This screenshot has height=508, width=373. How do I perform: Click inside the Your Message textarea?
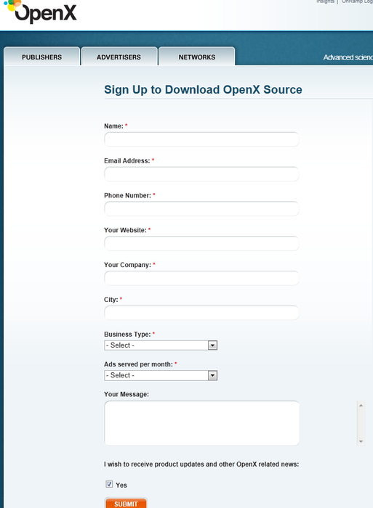coord(201,423)
